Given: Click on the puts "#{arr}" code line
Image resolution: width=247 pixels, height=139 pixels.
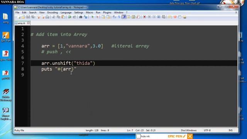Looking at the screenshot, I should pos(59,69).
